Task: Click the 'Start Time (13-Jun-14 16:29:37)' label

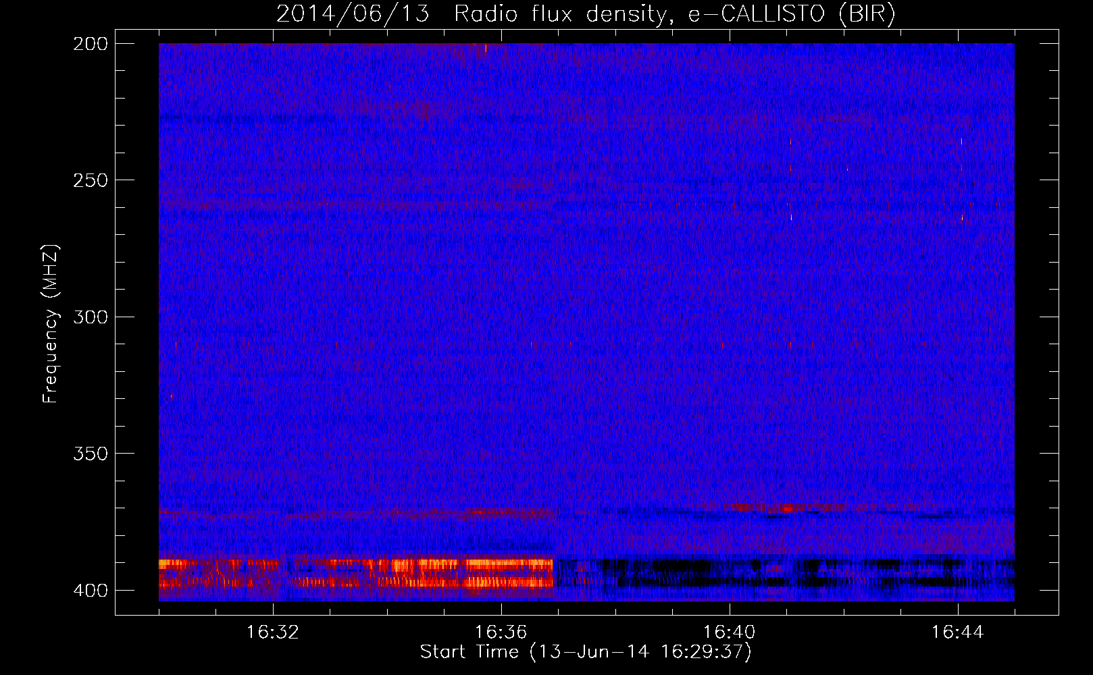Action: pyautogui.click(x=586, y=652)
